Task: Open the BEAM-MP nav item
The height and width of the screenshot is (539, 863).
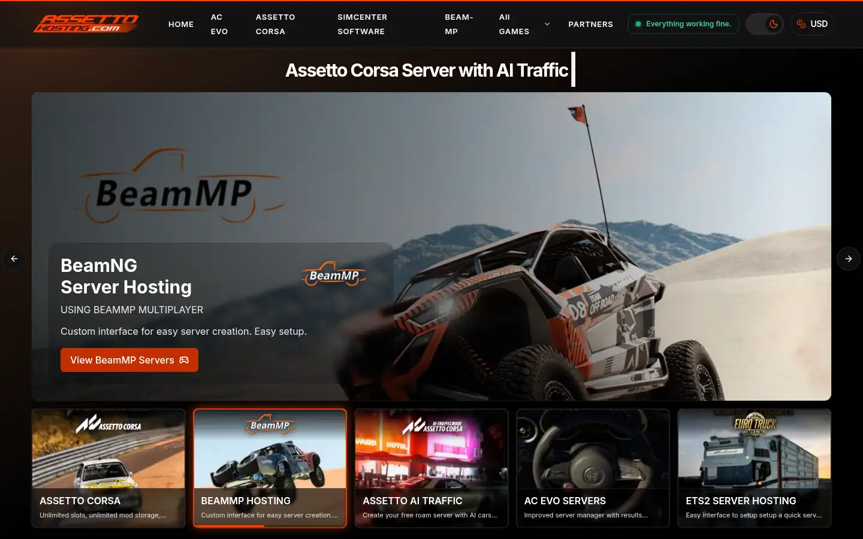Action: 458,24
